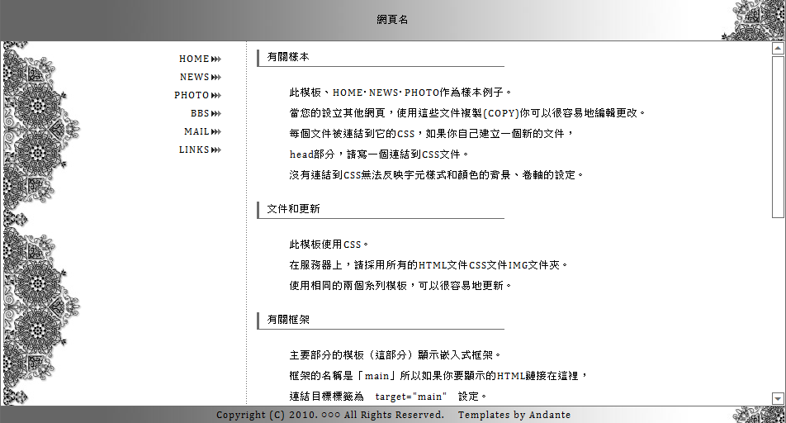The height and width of the screenshot is (423, 786).
Task: Click the arrow icon beside PHOTO
Action: [x=216, y=95]
